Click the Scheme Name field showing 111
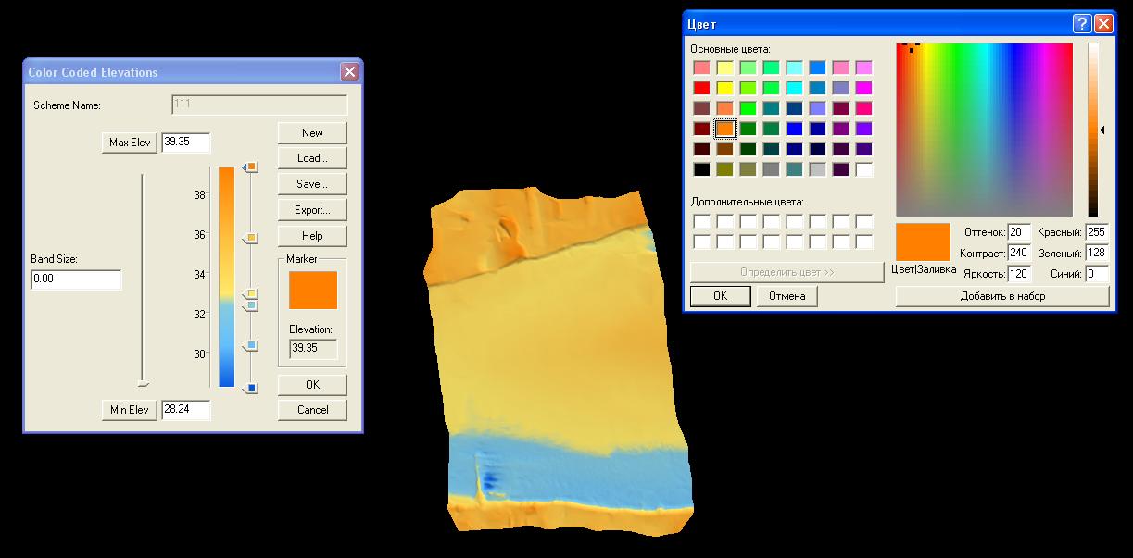The image size is (1133, 558). [x=259, y=105]
